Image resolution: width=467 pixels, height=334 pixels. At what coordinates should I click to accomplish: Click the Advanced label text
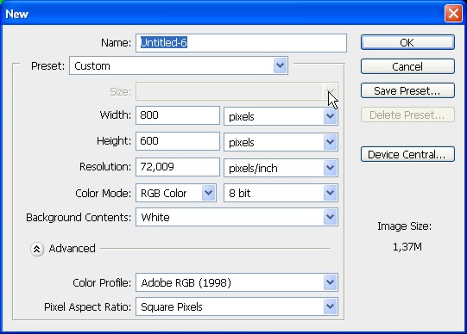pos(72,249)
